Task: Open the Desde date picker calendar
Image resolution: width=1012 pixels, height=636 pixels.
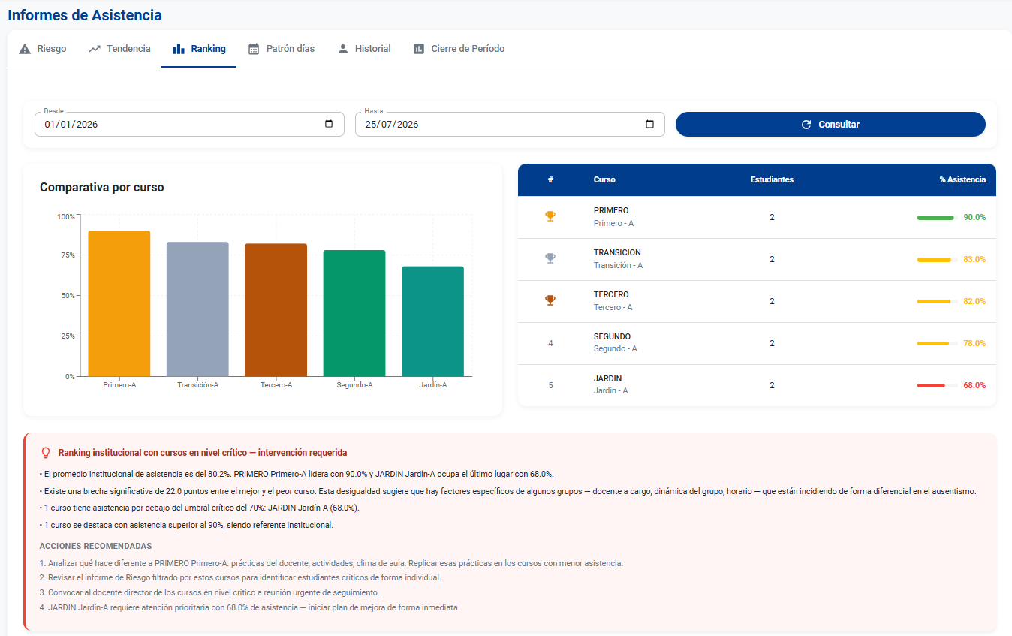Action: [329, 124]
